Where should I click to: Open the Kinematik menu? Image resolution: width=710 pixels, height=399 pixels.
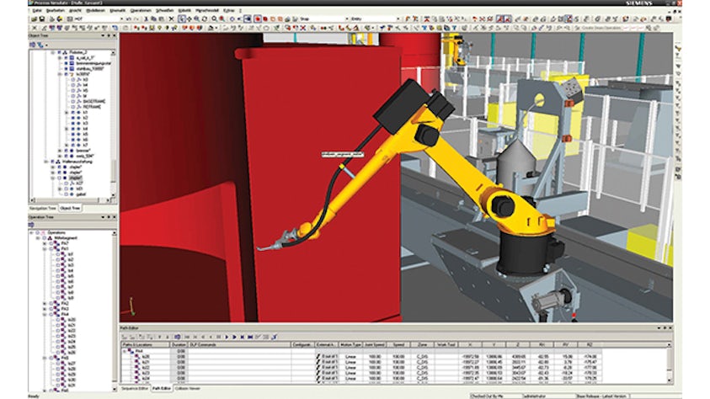[118, 10]
